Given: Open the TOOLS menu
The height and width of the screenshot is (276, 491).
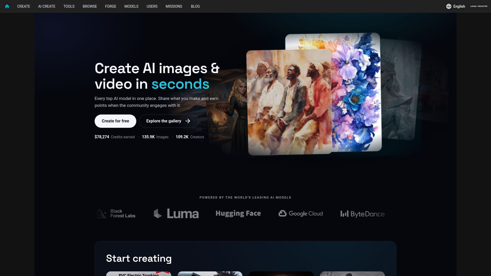Looking at the screenshot, I should 69,6.
